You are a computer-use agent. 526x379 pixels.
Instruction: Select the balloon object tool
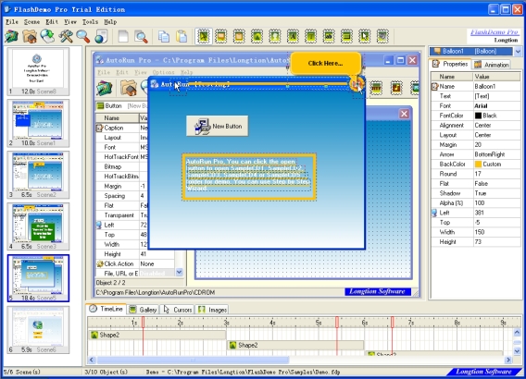[221, 36]
